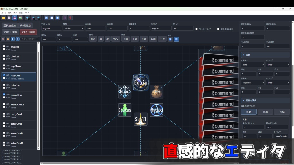Start preview with the blue play icon

pos(46,18)
